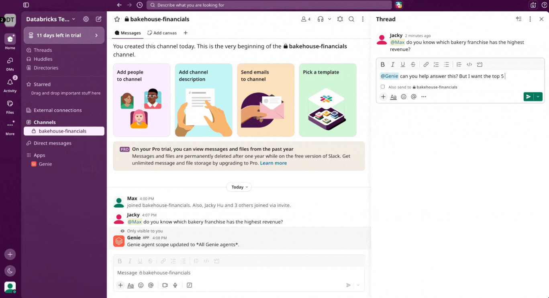
Task: Send the thread reply
Action: pyautogui.click(x=529, y=97)
